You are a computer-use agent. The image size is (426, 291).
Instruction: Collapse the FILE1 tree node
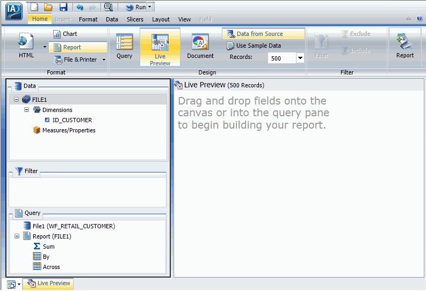16,100
